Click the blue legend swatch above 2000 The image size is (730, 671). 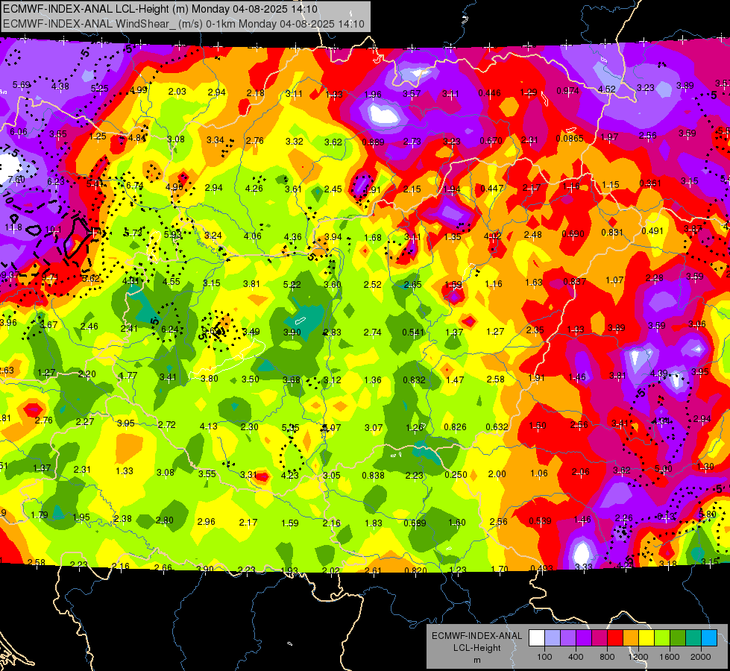708,638
